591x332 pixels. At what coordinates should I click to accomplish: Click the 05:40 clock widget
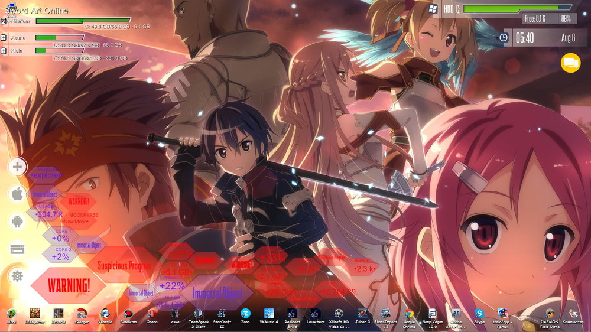pyautogui.click(x=524, y=38)
